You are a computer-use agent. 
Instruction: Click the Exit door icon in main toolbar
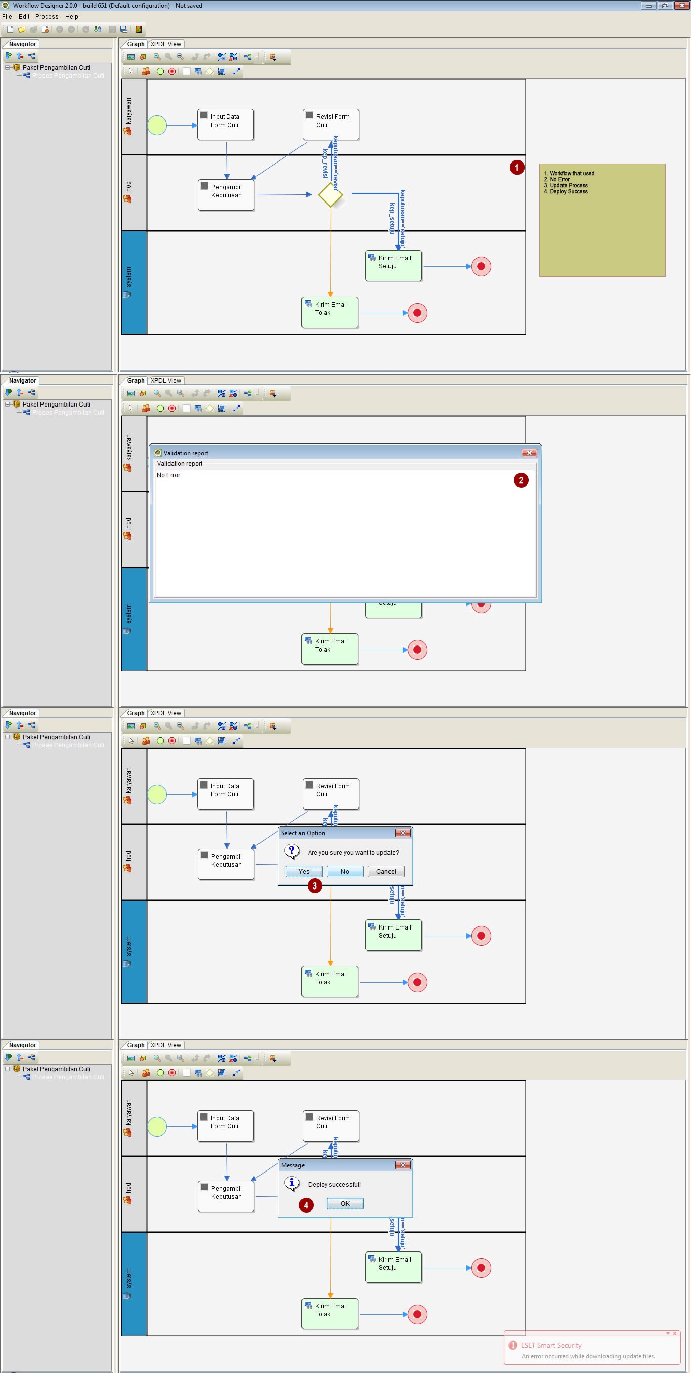point(139,29)
